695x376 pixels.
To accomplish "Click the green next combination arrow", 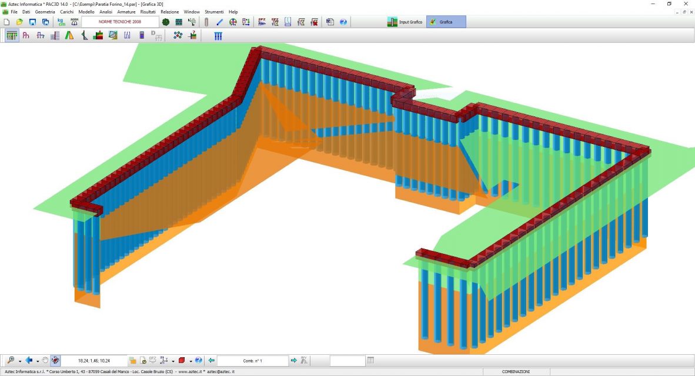I will click(x=294, y=360).
